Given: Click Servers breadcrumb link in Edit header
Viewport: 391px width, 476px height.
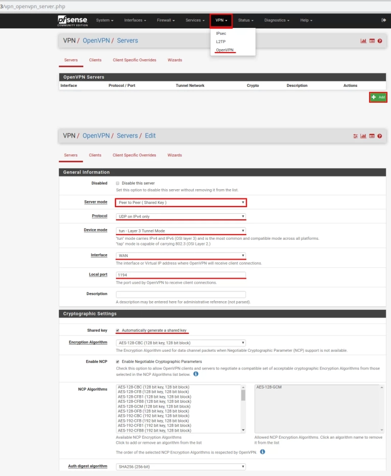Looking at the screenshot, I should (x=127, y=135).
